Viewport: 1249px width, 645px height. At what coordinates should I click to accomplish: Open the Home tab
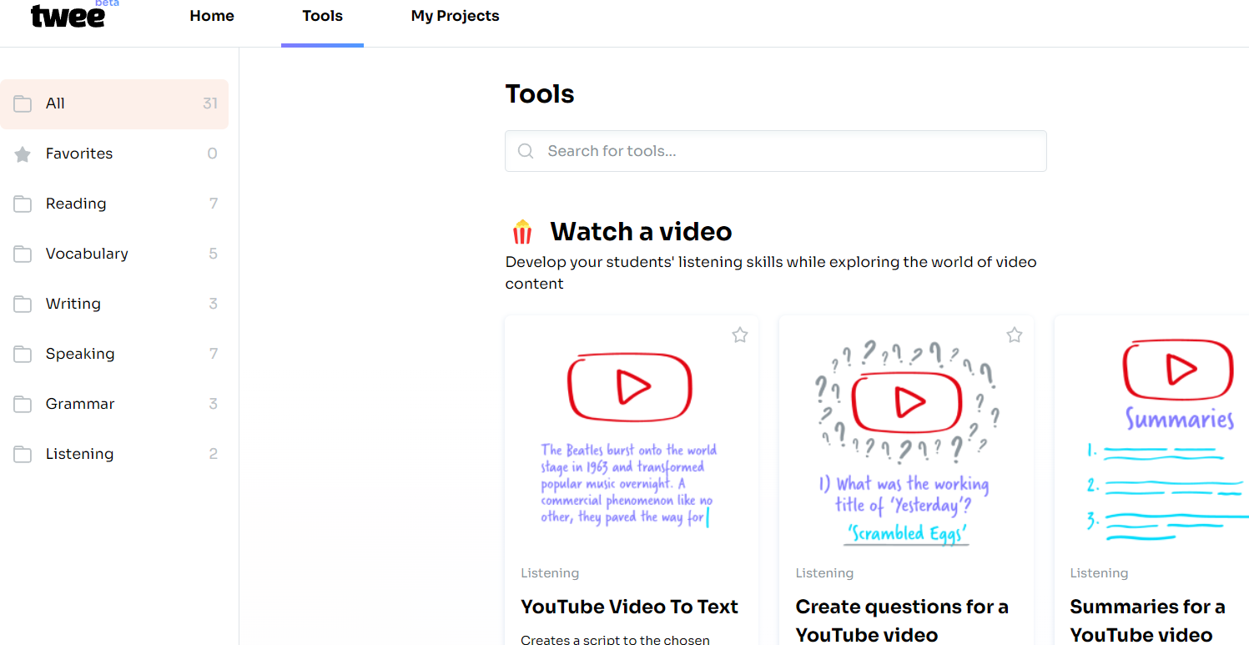(212, 16)
